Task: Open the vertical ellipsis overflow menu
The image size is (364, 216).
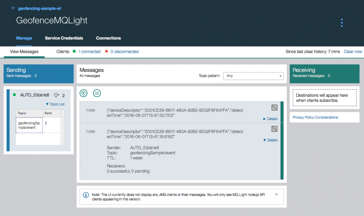Action: [x=341, y=23]
